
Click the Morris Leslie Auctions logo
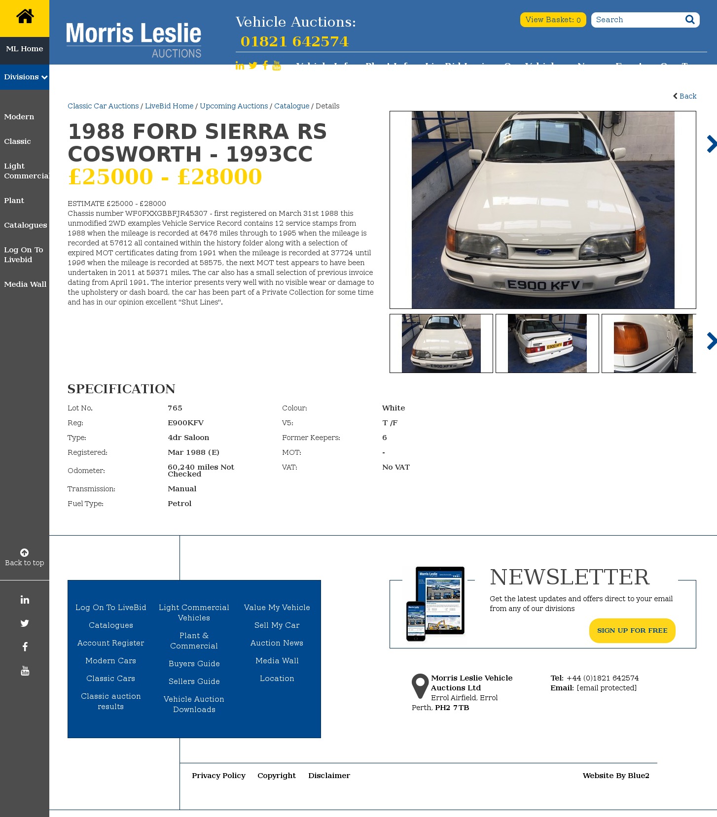(134, 40)
